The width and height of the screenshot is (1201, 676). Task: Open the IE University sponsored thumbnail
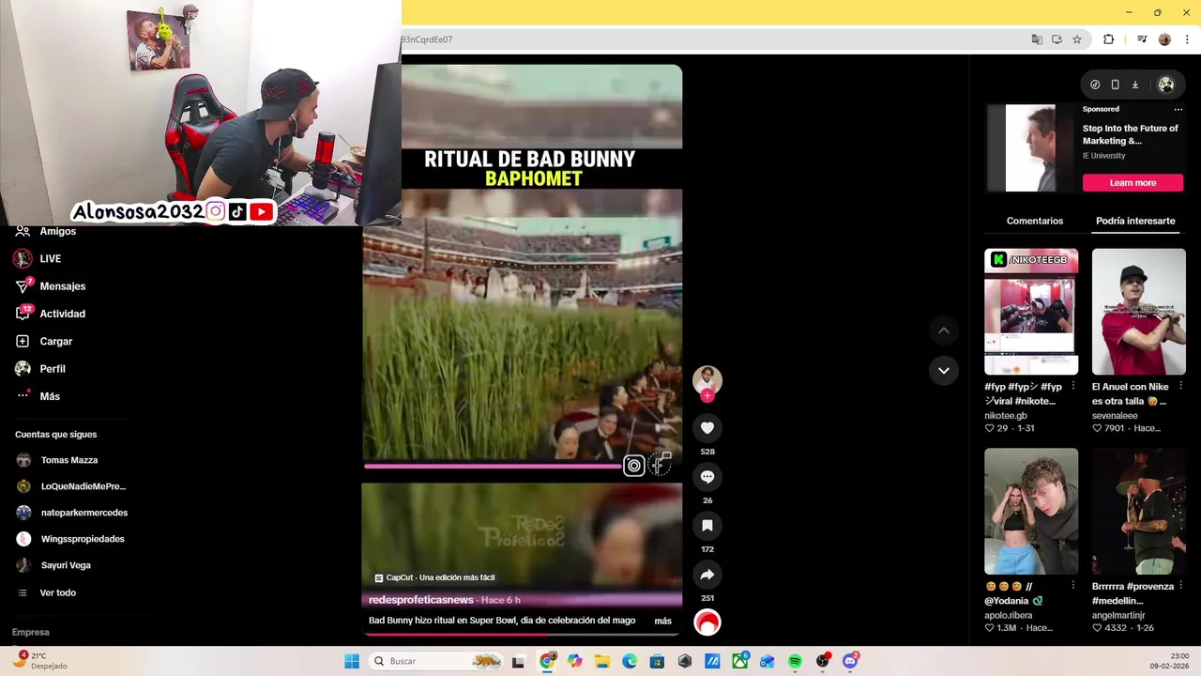tap(1029, 148)
